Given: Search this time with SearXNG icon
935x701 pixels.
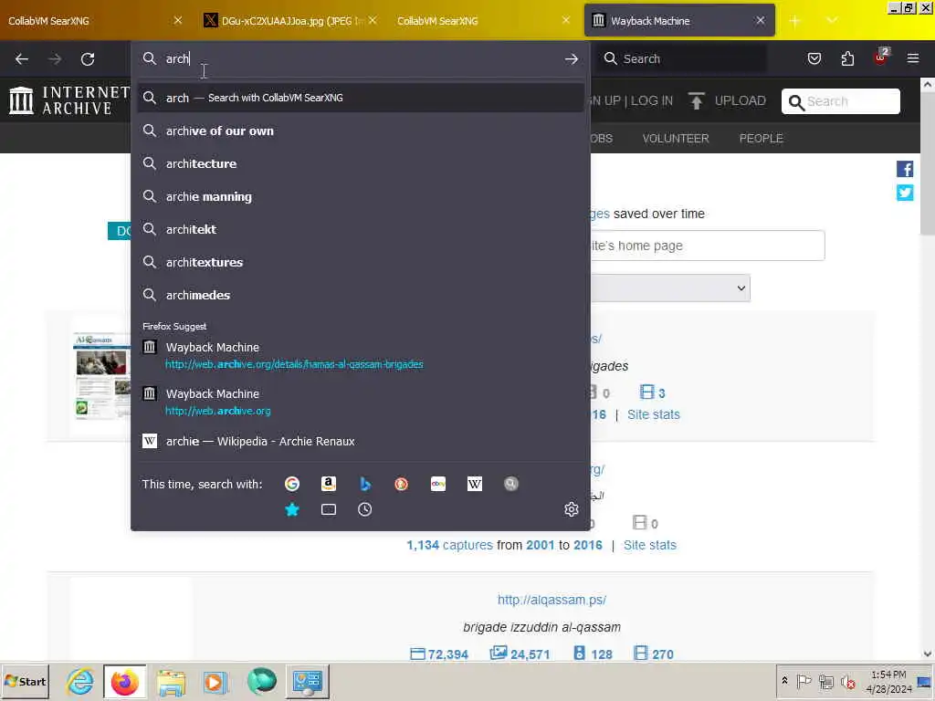Looking at the screenshot, I should 511,484.
